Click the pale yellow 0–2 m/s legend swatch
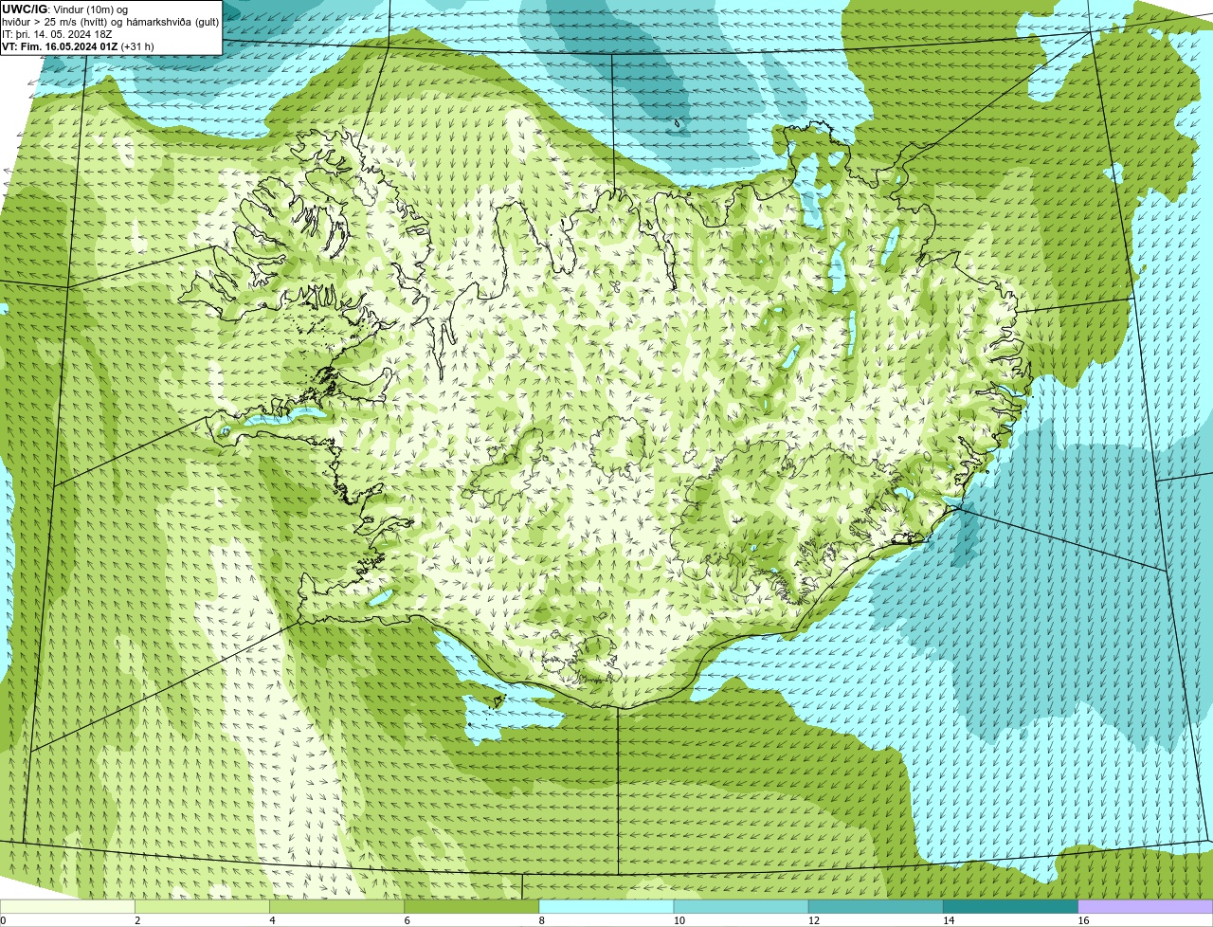The height and width of the screenshot is (927, 1213). [67, 906]
